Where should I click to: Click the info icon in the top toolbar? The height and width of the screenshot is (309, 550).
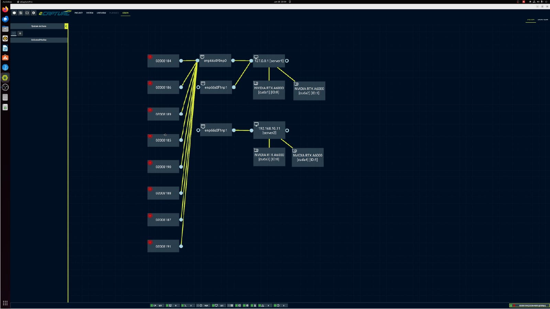coord(14,13)
